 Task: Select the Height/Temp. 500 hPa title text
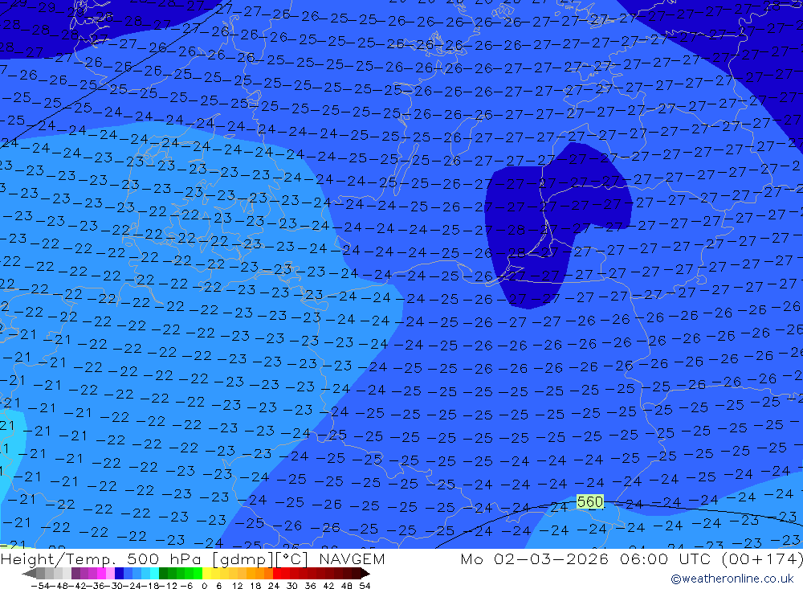click(103, 559)
